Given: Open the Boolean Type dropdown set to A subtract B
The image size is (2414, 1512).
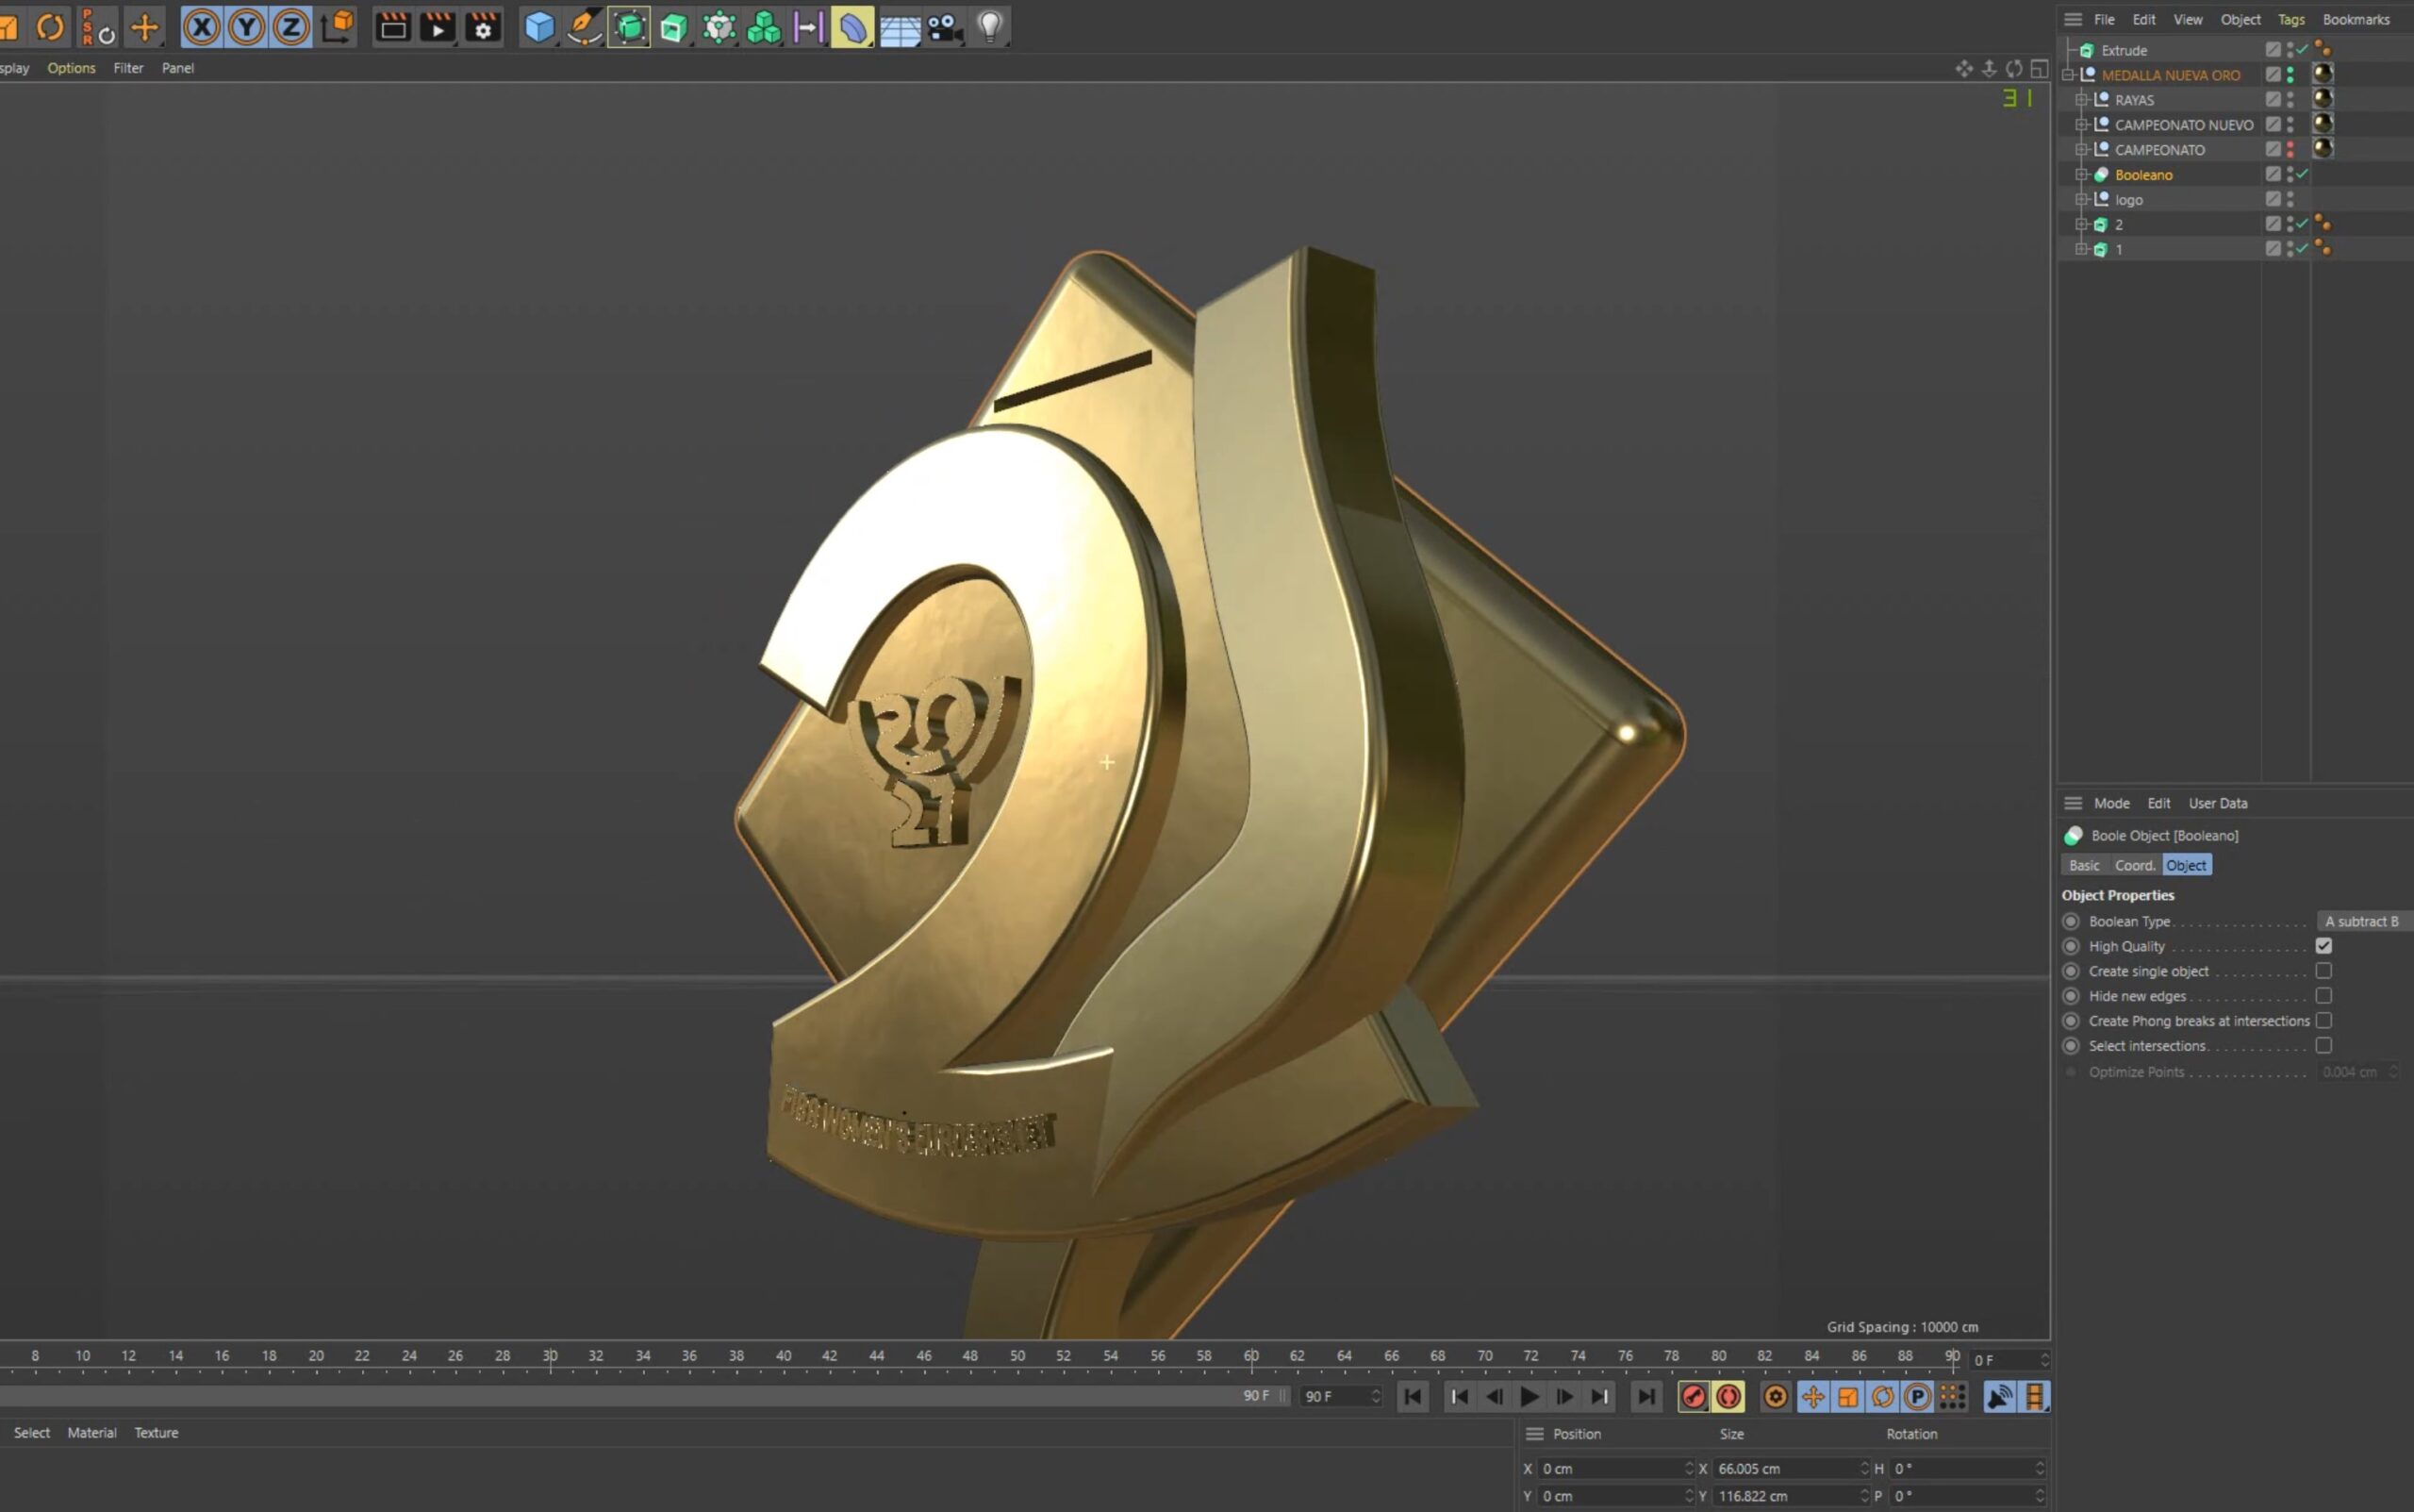Looking at the screenshot, I should 2362,921.
